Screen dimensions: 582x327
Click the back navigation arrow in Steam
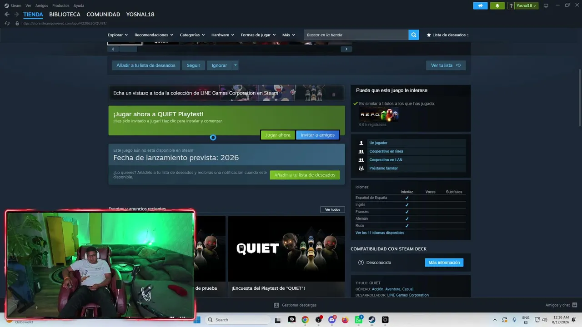pyautogui.click(x=7, y=15)
